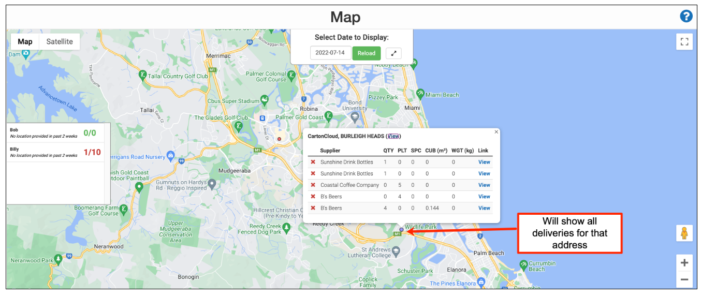The width and height of the screenshot is (701, 296).
Task: Open View link for Coastal Coffee Company
Action: pos(484,185)
